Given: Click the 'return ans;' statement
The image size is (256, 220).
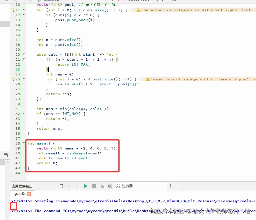Looking at the screenshot, I should click(49, 129).
